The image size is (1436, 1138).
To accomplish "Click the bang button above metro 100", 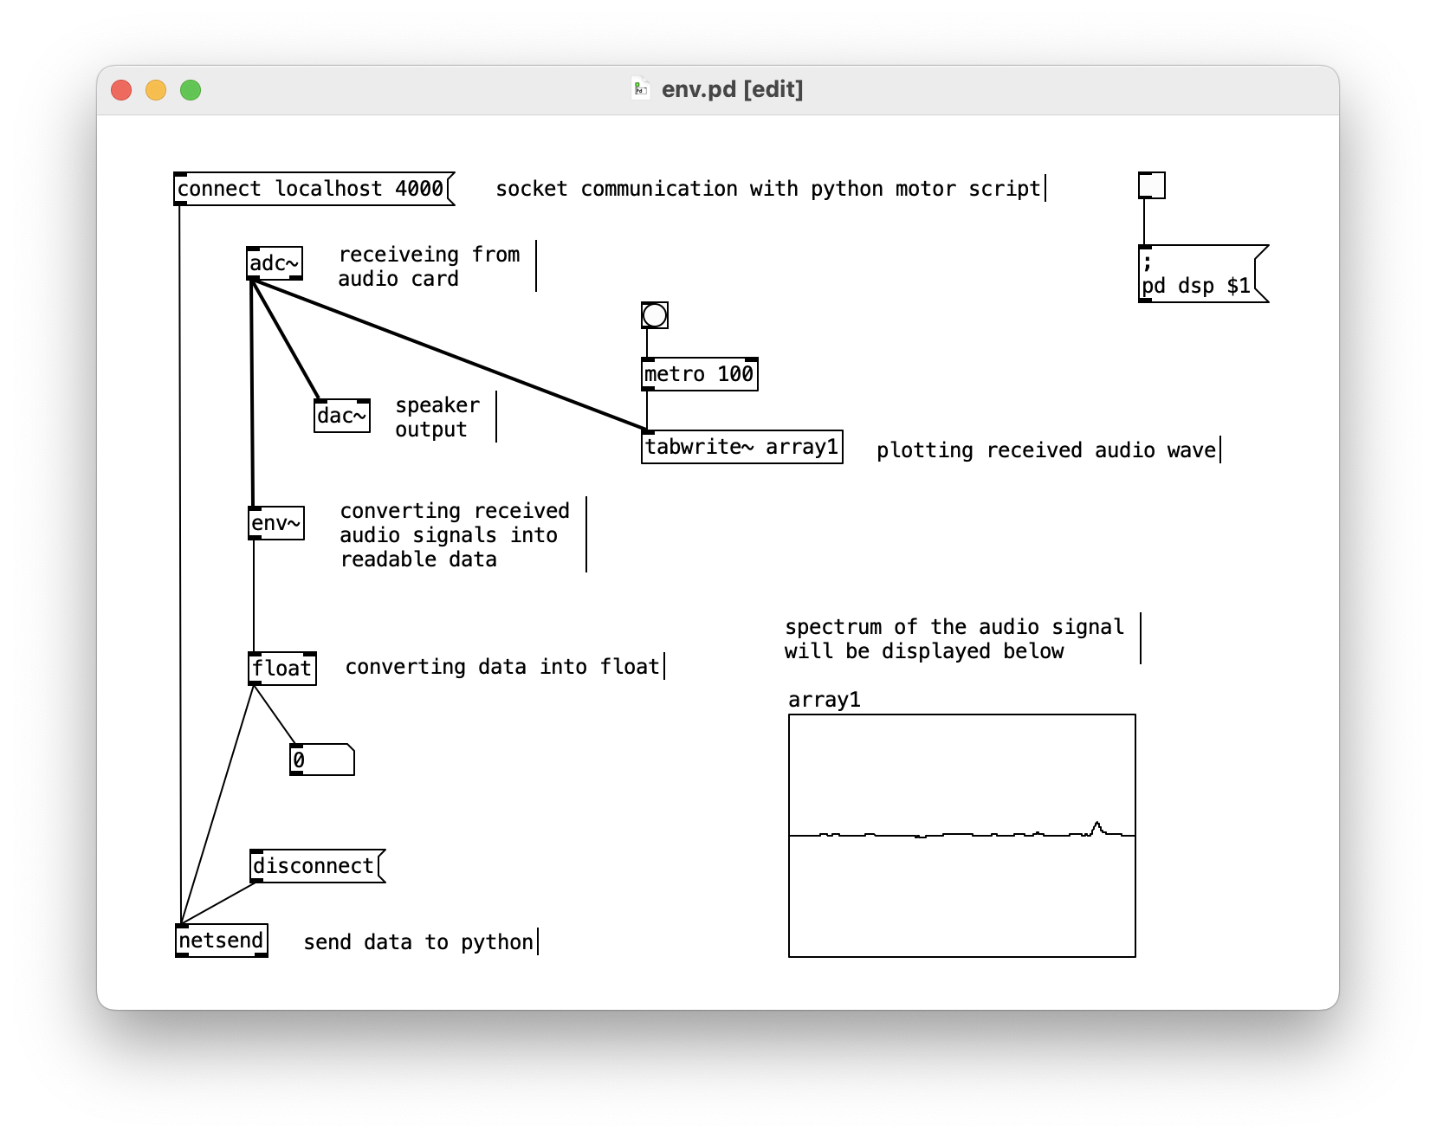I will 655,315.
